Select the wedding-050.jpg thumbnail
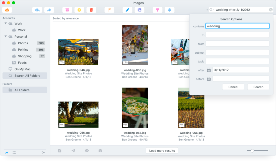The width and height of the screenshot is (276, 162). point(135,45)
